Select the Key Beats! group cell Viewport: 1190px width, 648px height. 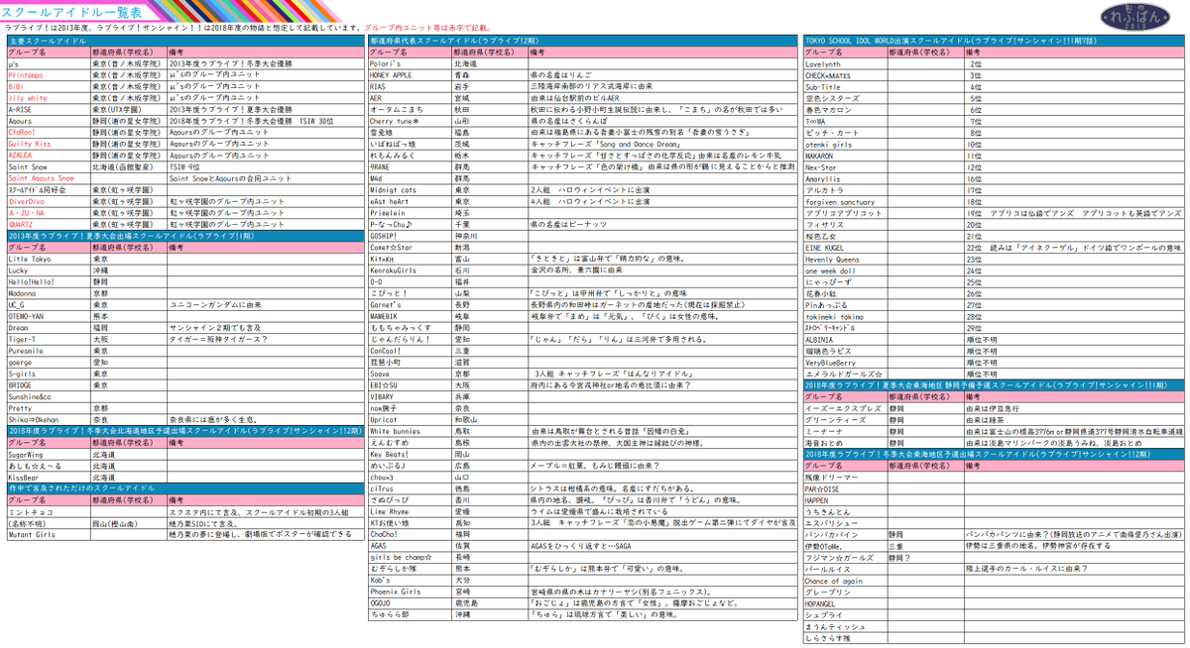tap(410, 454)
